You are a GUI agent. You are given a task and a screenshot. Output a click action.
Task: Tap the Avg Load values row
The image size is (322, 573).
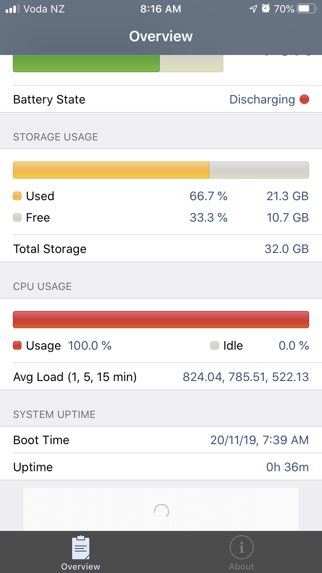click(161, 377)
